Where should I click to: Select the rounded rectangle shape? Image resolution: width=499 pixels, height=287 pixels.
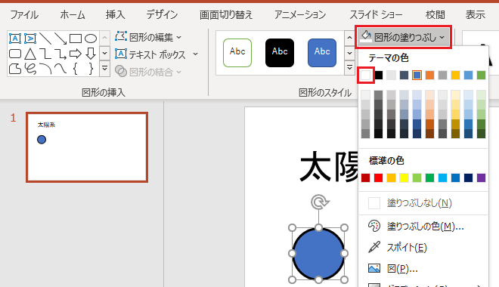(15, 54)
